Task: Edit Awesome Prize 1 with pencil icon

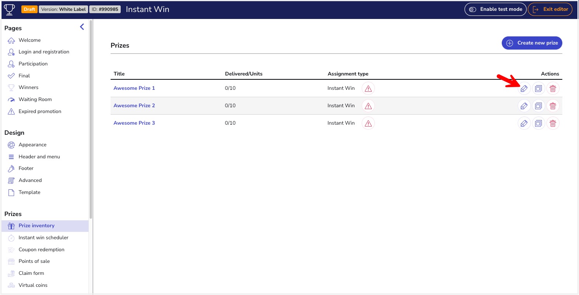Action: pos(524,89)
